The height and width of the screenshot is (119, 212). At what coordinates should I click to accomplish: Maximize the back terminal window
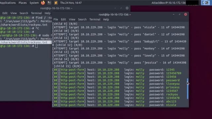(x=121, y=8)
